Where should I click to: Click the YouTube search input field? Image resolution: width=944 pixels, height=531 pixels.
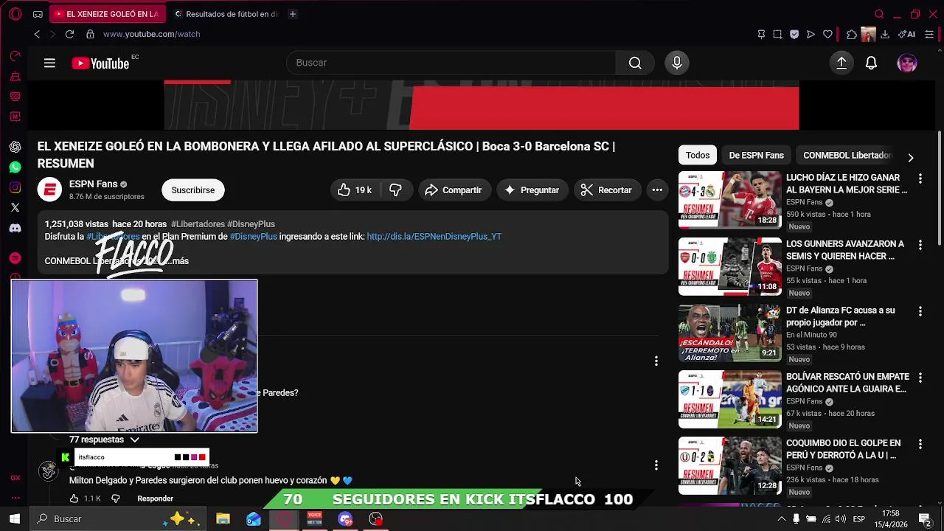pos(451,63)
